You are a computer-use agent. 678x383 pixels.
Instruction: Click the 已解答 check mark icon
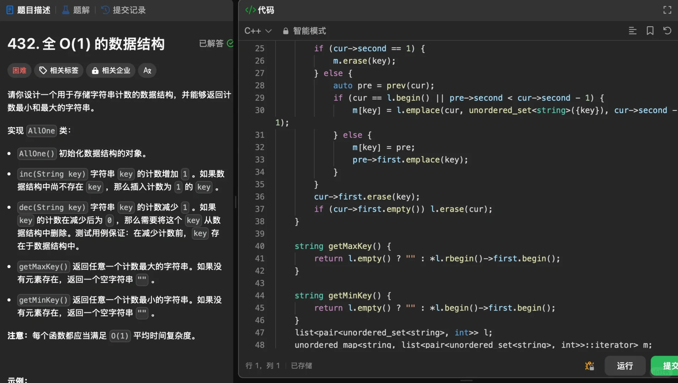[x=230, y=43]
